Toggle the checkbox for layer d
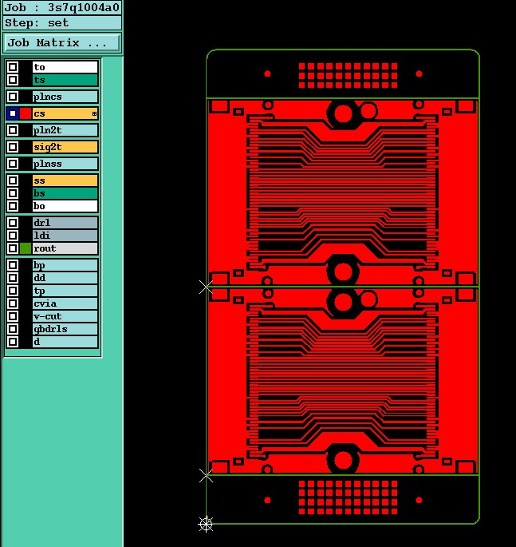Screen dimensions: 516x547 (x=13, y=342)
